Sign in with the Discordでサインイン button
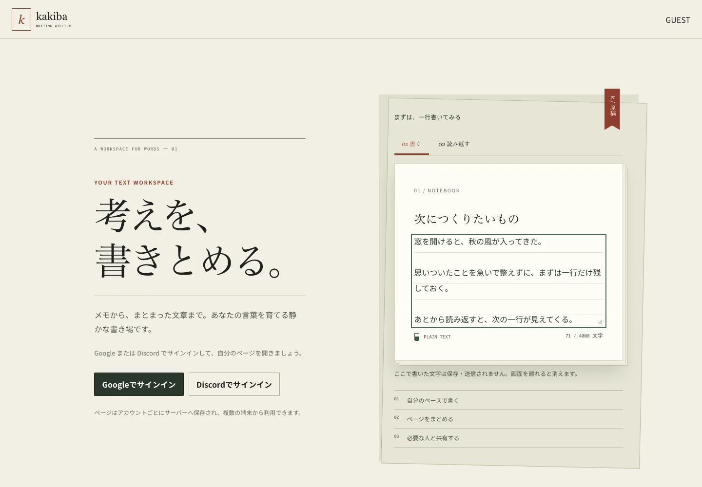This screenshot has width=702, height=487. click(x=234, y=384)
